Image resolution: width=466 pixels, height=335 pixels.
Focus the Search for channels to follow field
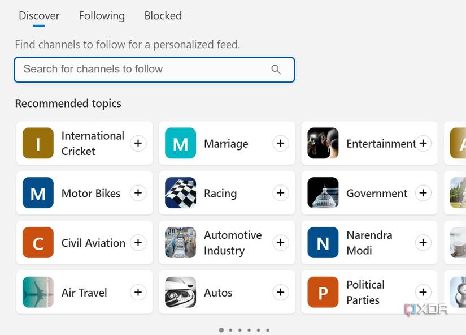[154, 70]
